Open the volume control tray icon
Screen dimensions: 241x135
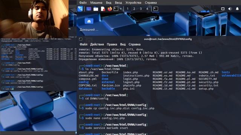tap(230, 9)
